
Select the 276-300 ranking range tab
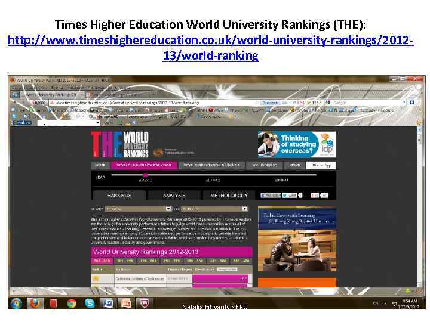pyautogui.click(x=195, y=261)
